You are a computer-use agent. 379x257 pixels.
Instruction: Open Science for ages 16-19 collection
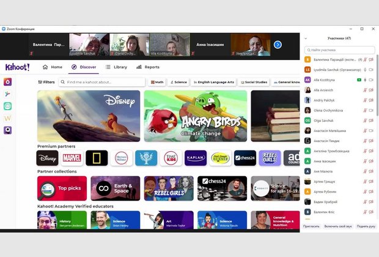click(275, 188)
